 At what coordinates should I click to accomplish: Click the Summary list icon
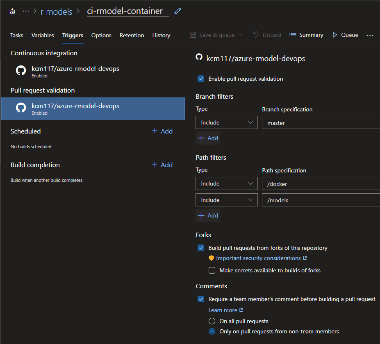293,35
